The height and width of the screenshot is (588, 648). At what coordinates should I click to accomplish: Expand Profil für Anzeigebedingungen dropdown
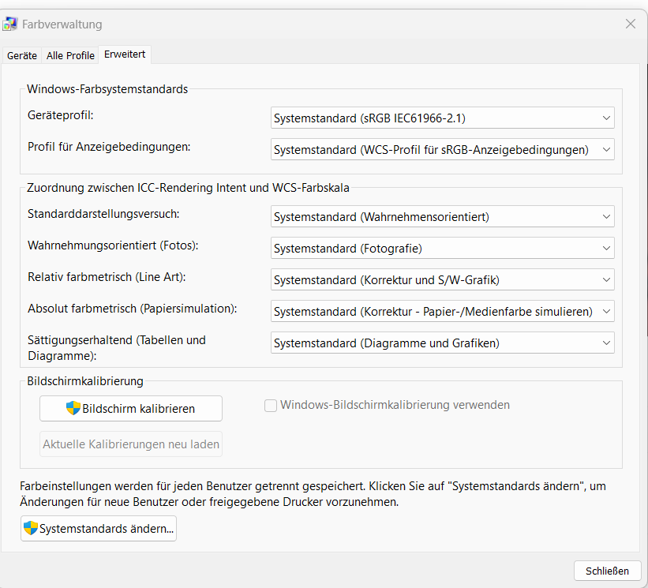point(442,149)
